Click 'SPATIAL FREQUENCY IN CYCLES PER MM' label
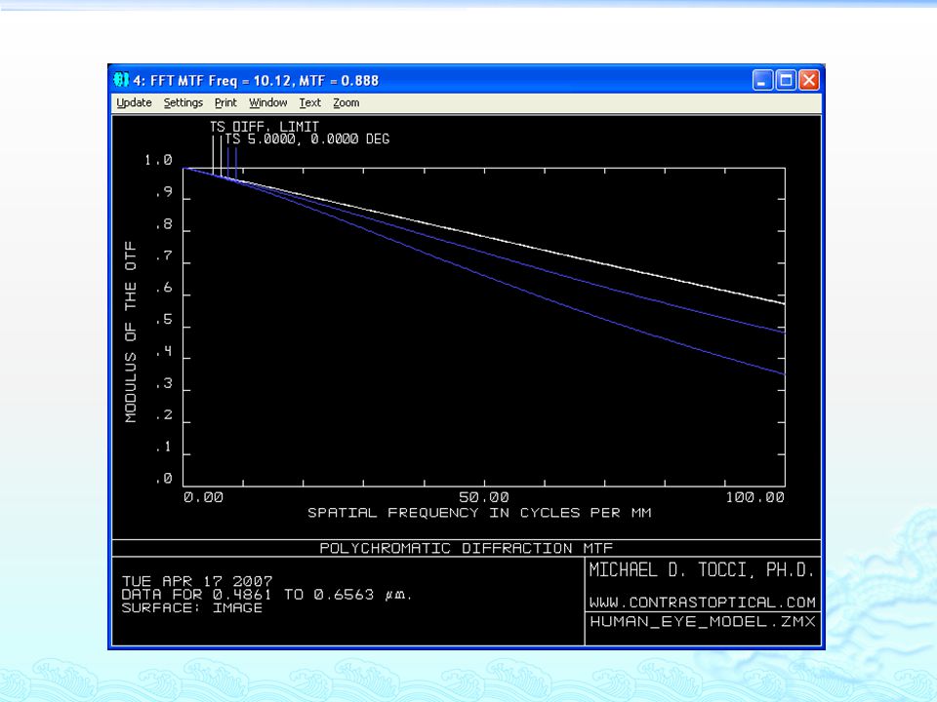Viewport: 937px width, 702px height. pyautogui.click(x=479, y=513)
